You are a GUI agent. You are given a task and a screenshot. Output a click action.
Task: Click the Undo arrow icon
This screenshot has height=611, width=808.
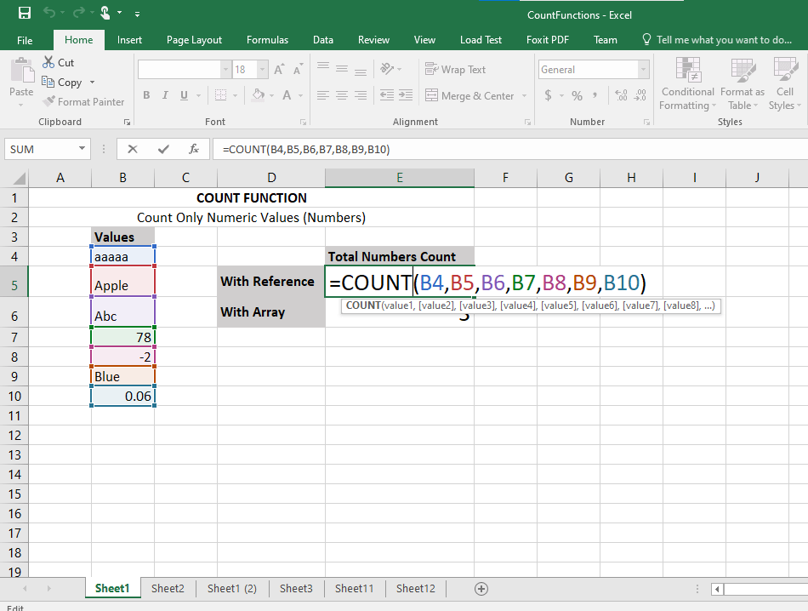(x=49, y=13)
